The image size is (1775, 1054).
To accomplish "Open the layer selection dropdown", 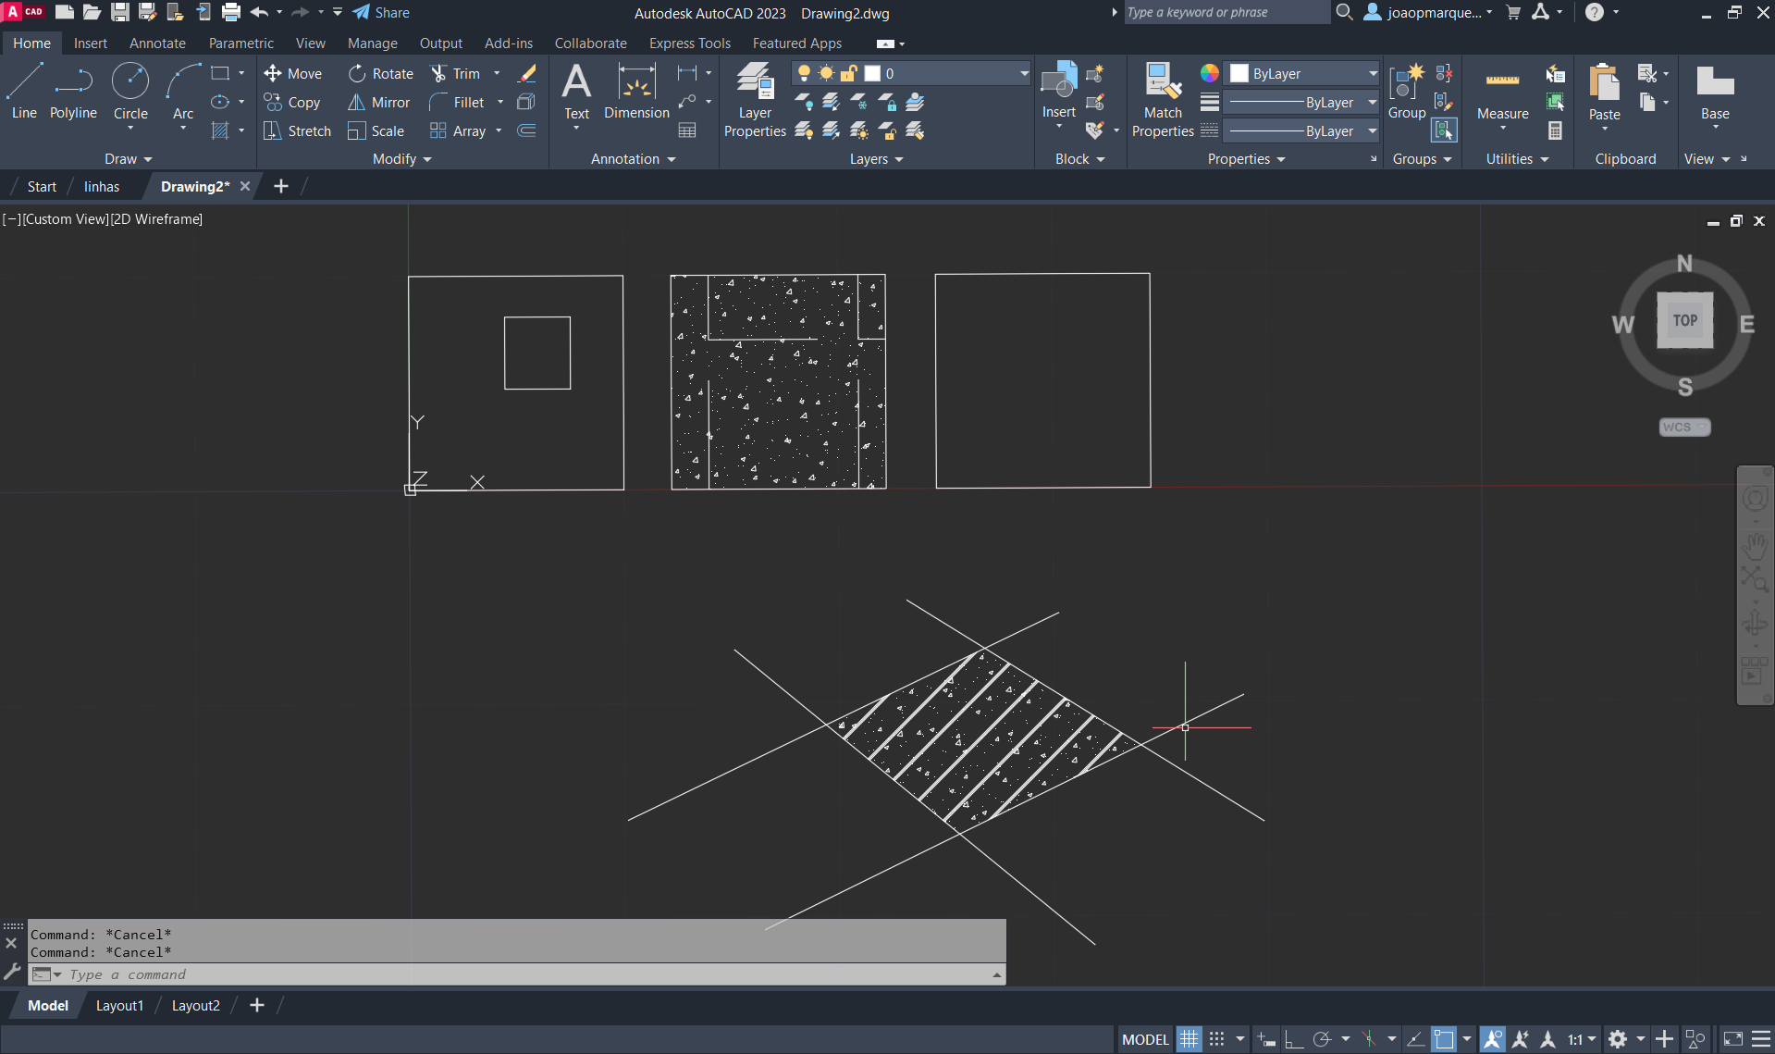I will click(x=1024, y=73).
